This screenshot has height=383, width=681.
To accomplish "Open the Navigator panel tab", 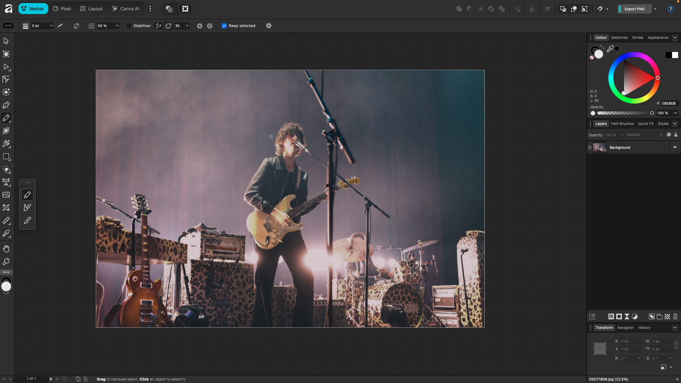I will (625, 328).
